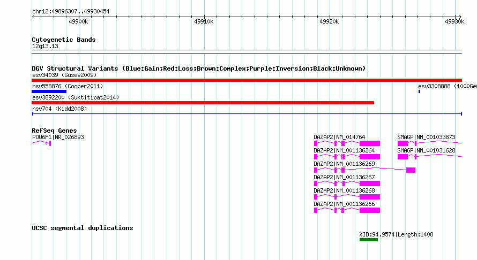Select the small blue esv3308888 marker
477x260 pixels.
click(419, 91)
